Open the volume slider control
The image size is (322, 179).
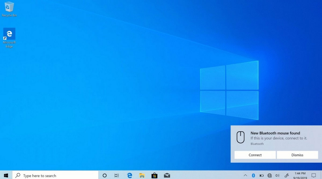277,176
